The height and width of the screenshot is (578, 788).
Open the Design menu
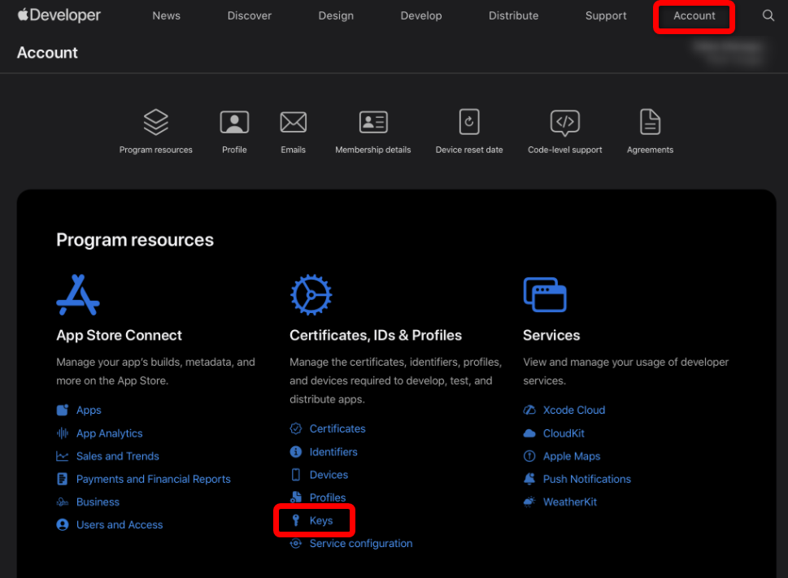(x=336, y=15)
